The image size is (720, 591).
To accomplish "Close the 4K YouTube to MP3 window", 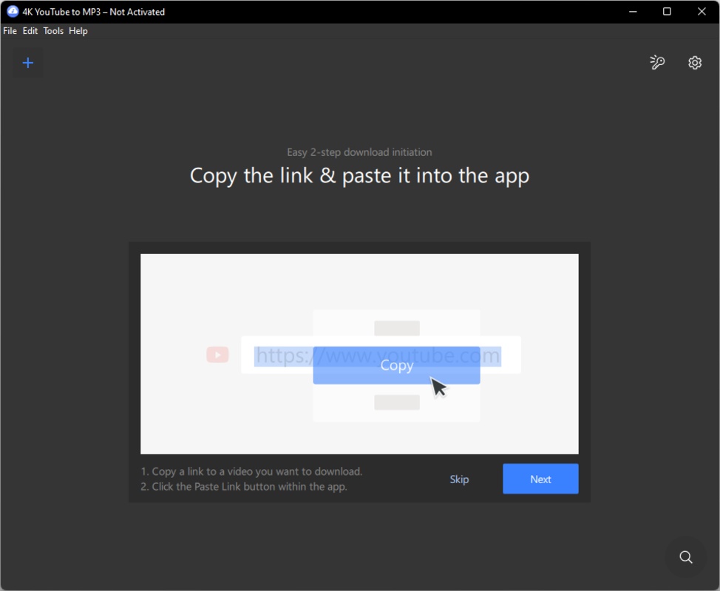I will [x=702, y=12].
